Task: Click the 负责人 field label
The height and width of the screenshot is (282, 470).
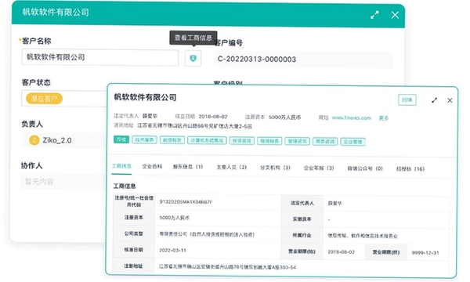Action: point(32,124)
